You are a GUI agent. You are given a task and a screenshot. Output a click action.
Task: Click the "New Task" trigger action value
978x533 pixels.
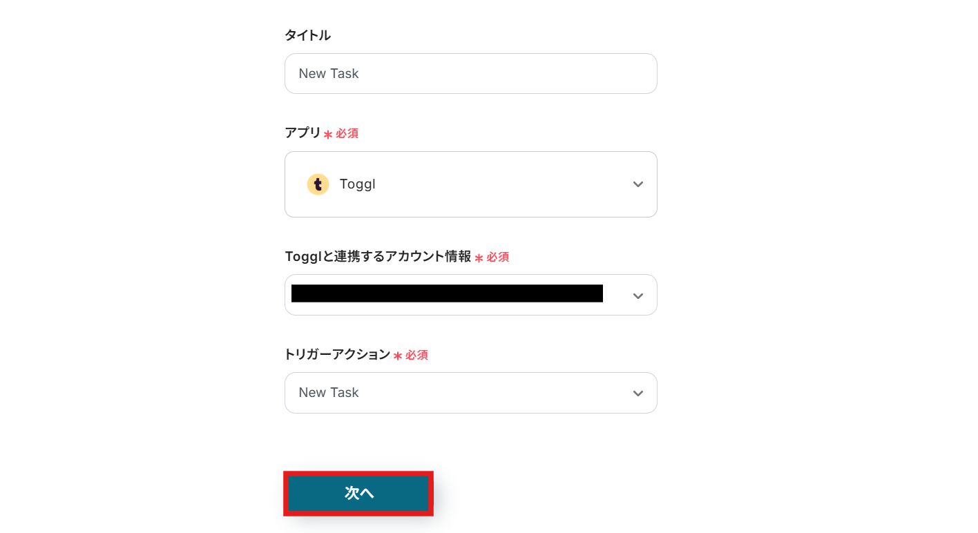(329, 393)
